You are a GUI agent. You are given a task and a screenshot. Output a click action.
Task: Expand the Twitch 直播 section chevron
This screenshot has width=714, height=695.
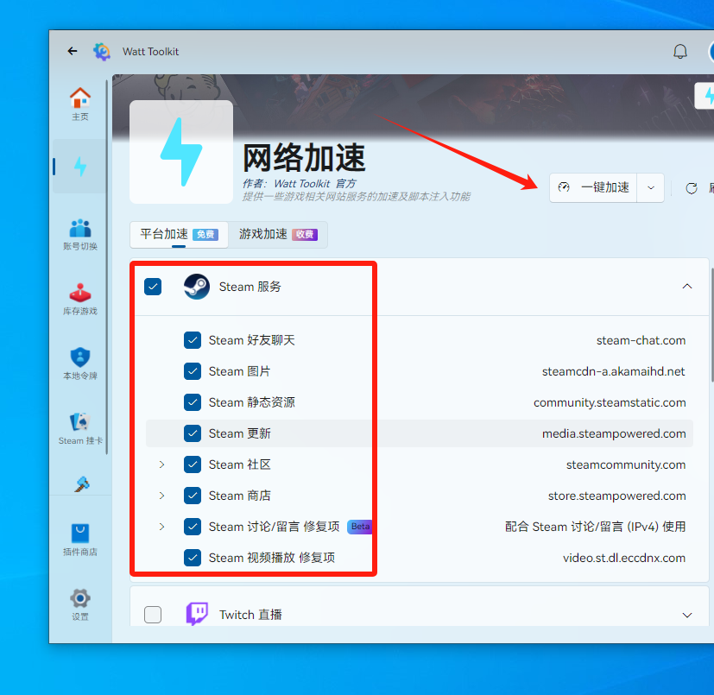[x=687, y=615]
